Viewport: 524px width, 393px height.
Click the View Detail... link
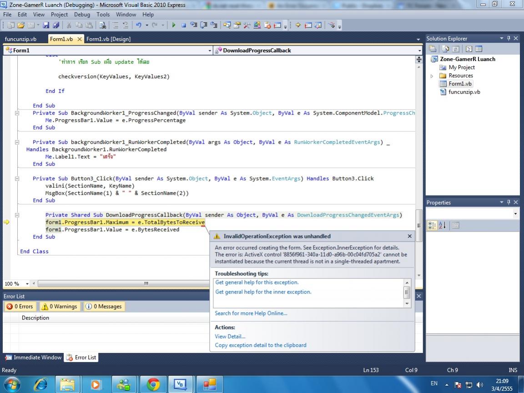pyautogui.click(x=230, y=337)
